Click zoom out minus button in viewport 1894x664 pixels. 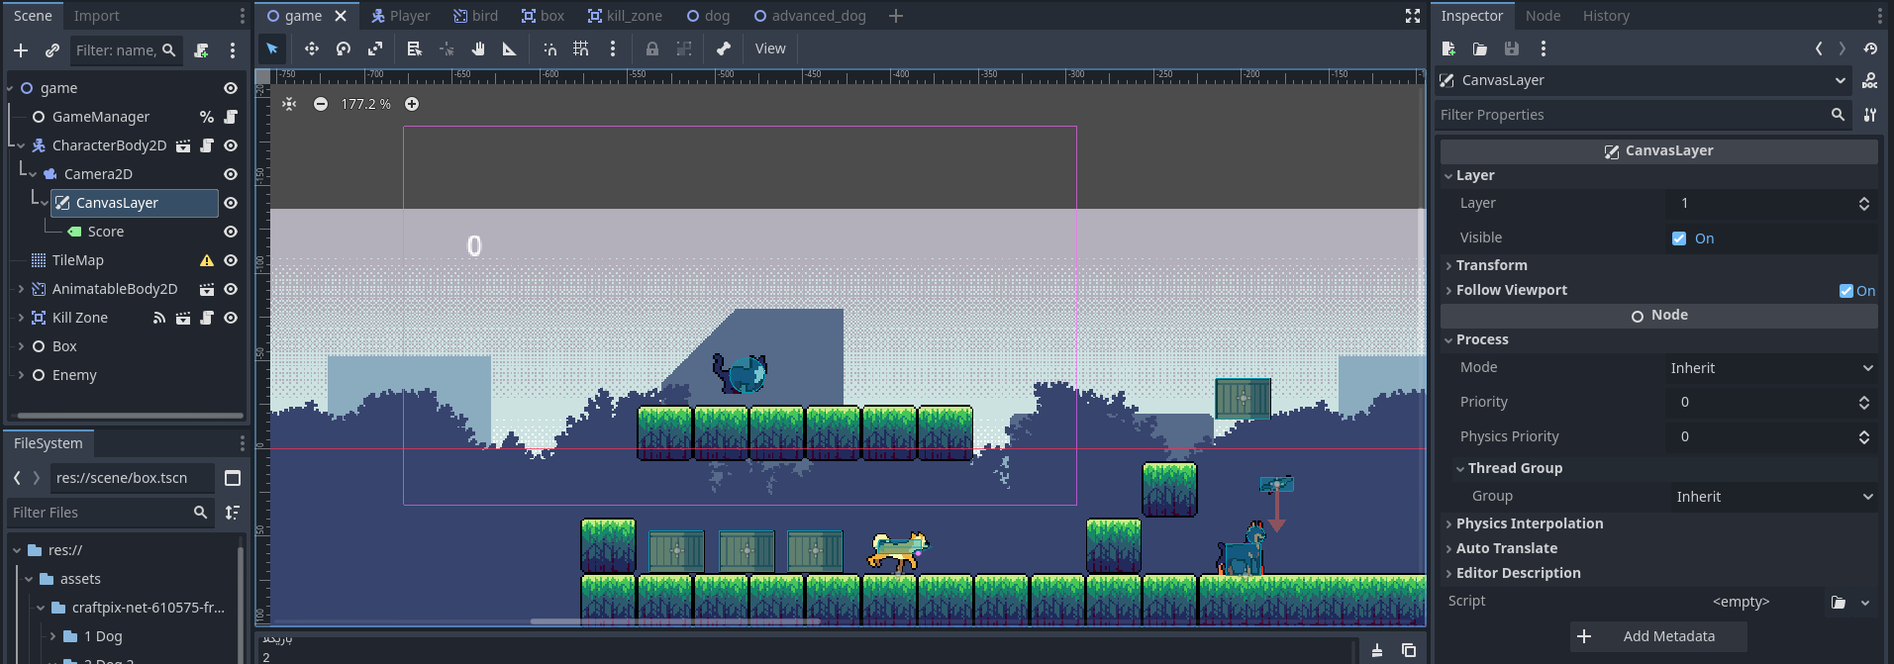(321, 104)
